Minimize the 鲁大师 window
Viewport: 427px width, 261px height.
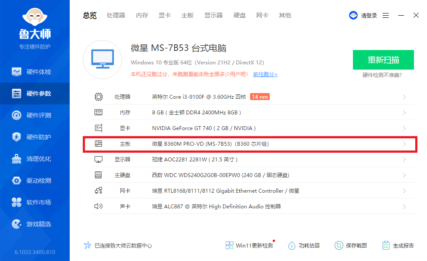[401, 16]
